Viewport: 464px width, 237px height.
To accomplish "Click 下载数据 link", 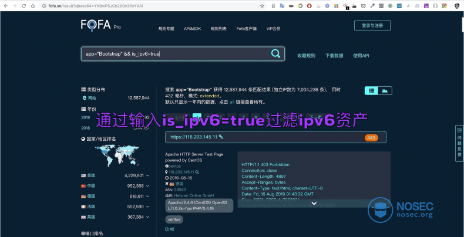I will [x=334, y=56].
